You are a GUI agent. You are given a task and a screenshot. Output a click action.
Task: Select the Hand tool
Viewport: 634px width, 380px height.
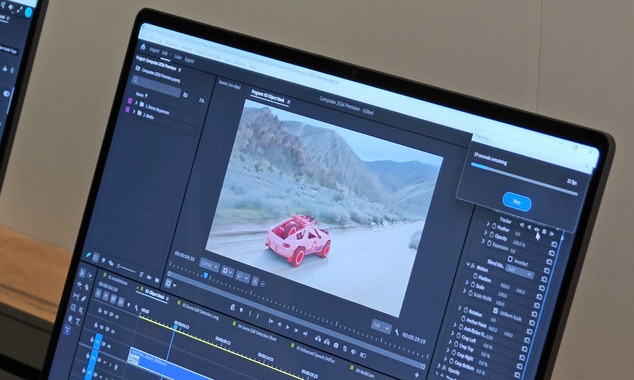coord(70,319)
